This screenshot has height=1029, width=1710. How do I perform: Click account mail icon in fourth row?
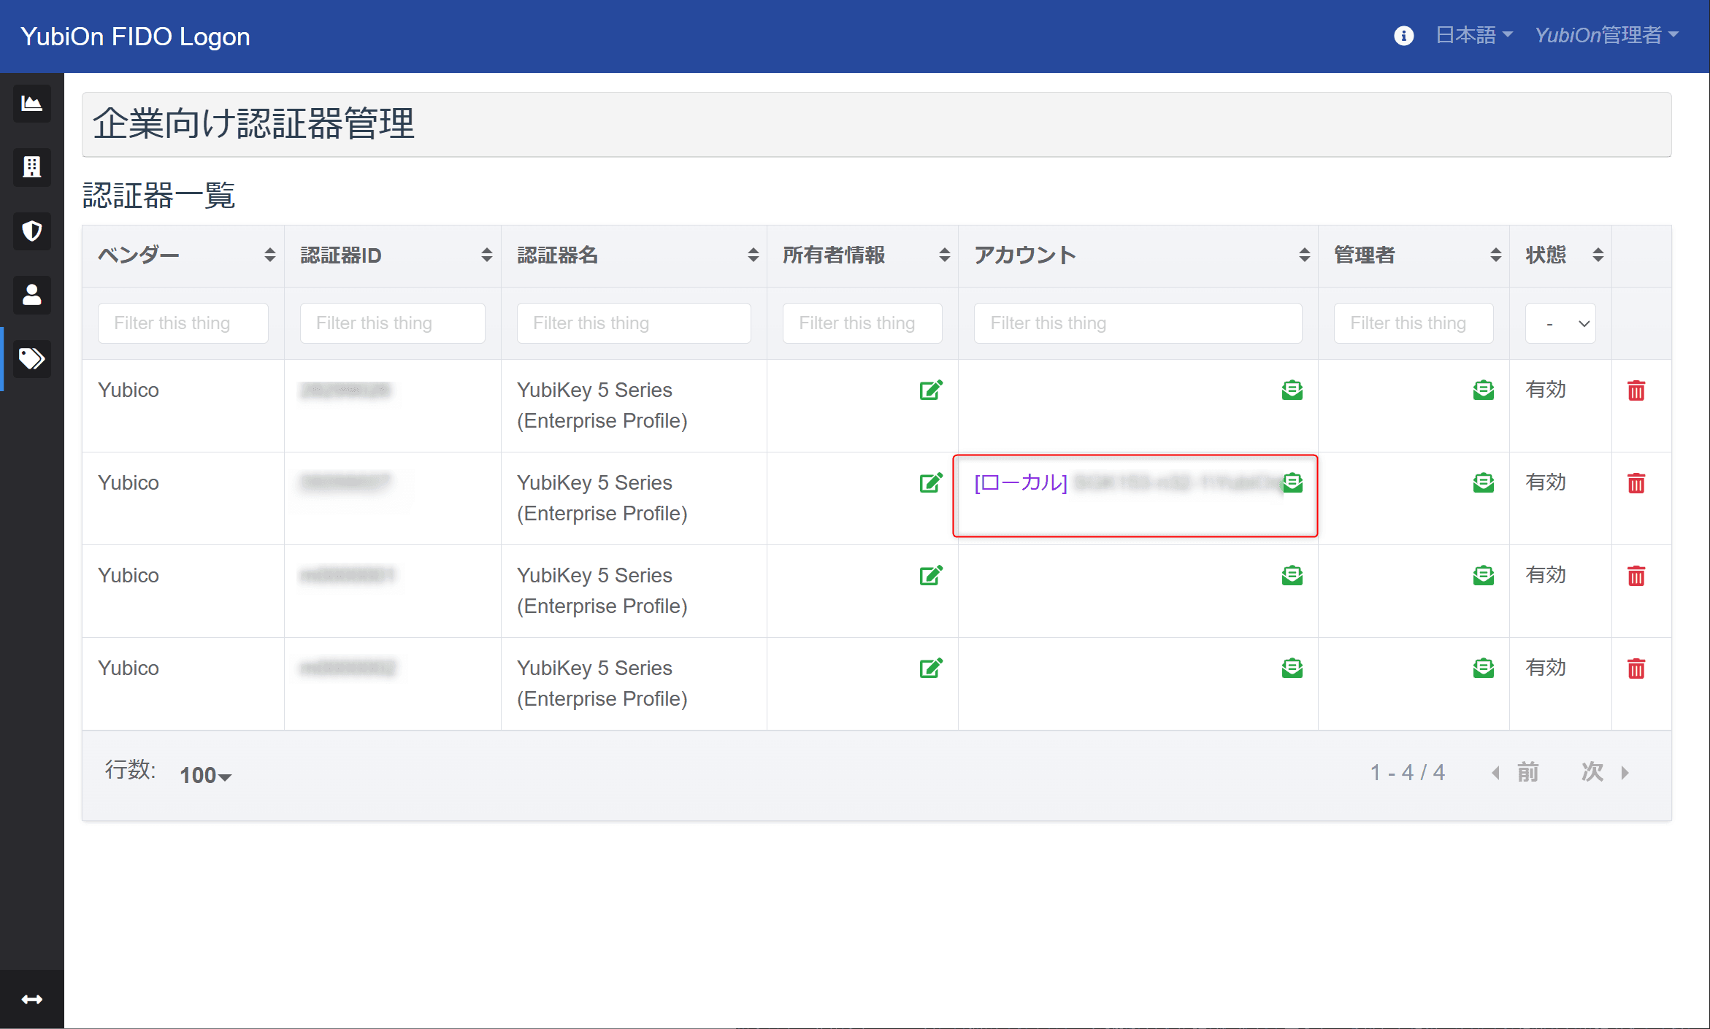pos(1292,668)
